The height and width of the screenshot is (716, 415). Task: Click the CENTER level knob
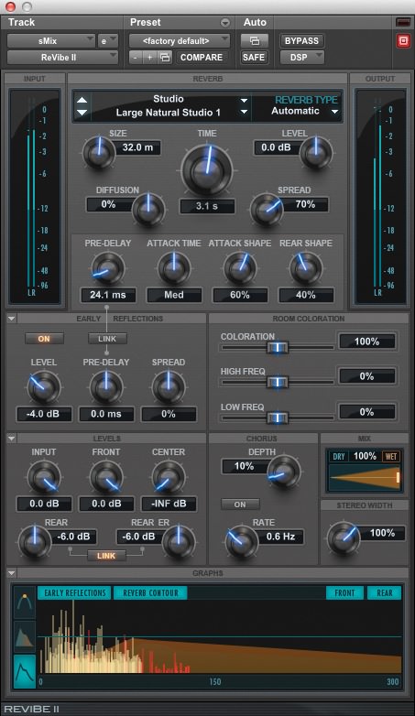(x=169, y=477)
